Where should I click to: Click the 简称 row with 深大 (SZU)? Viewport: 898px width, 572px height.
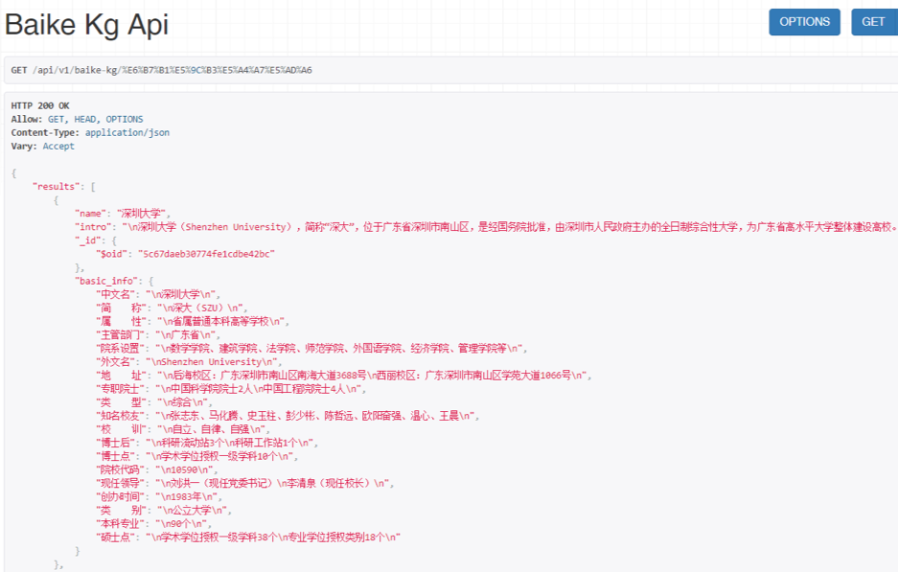(172, 309)
